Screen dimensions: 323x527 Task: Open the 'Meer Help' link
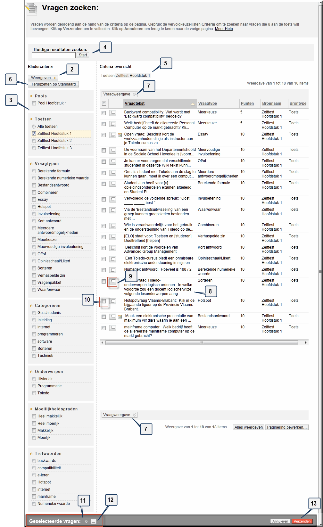click(224, 29)
